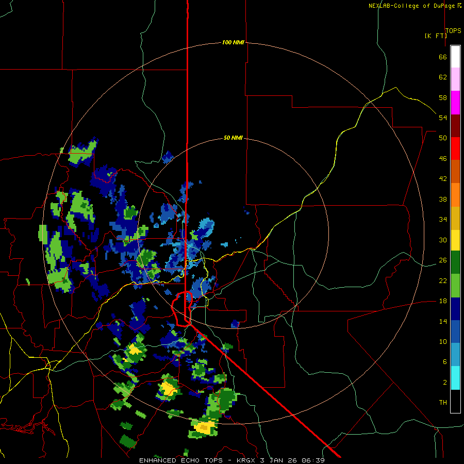Image resolution: width=464 pixels, height=464 pixels.
Task: Click the "6" legend value
Action: [444, 361]
